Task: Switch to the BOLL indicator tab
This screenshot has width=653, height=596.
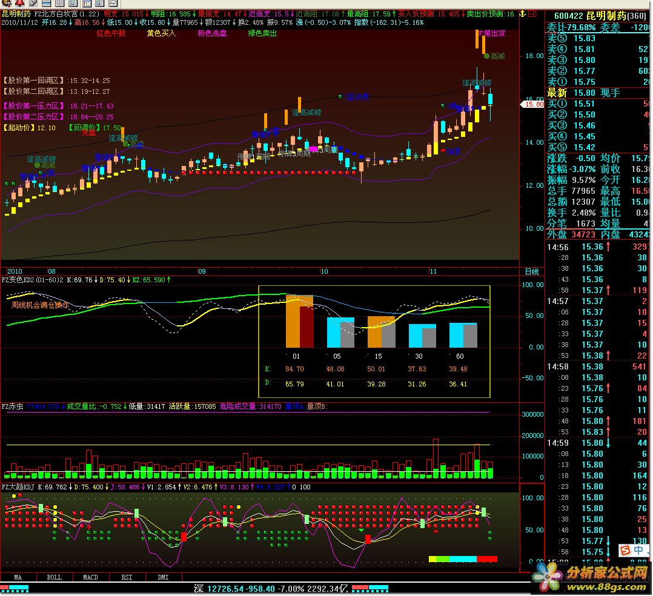Action: pyautogui.click(x=54, y=577)
